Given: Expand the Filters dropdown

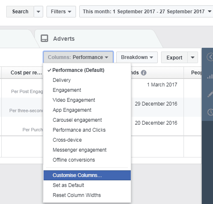Looking at the screenshot, I should tap(61, 12).
